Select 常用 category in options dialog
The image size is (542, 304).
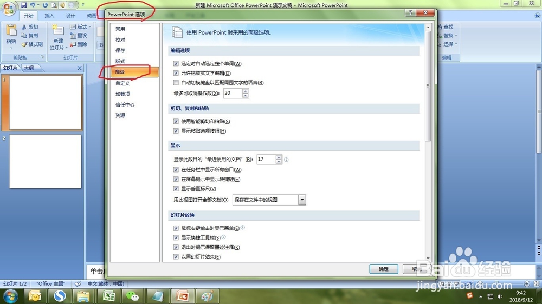[x=120, y=29]
